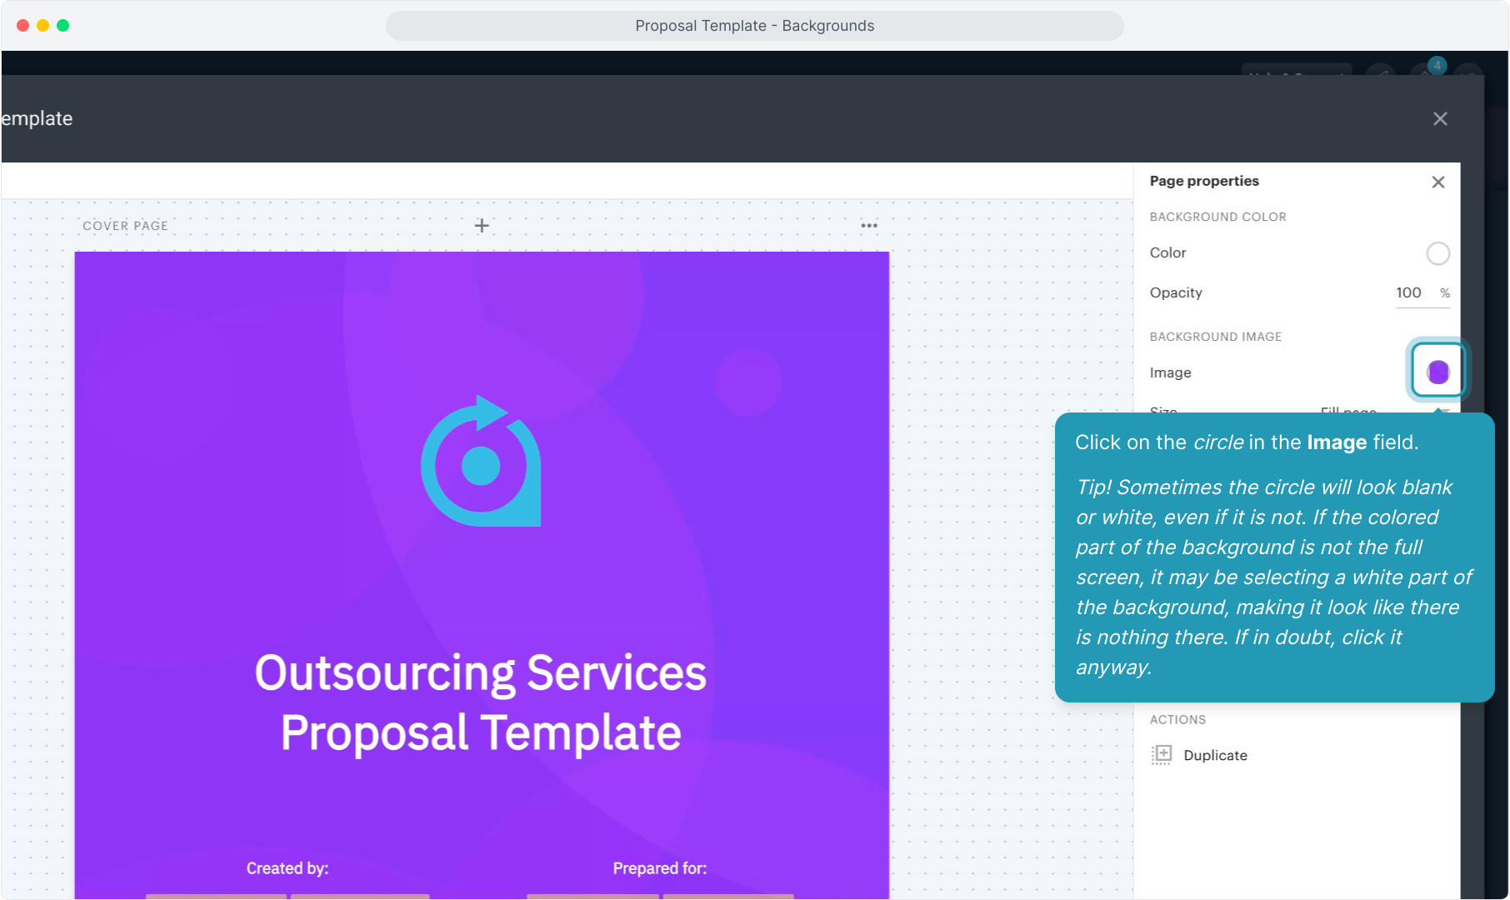Click the green macOS zoom button

[62, 26]
